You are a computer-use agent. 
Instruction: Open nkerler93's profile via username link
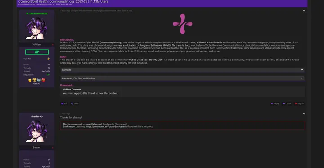coord(36,116)
